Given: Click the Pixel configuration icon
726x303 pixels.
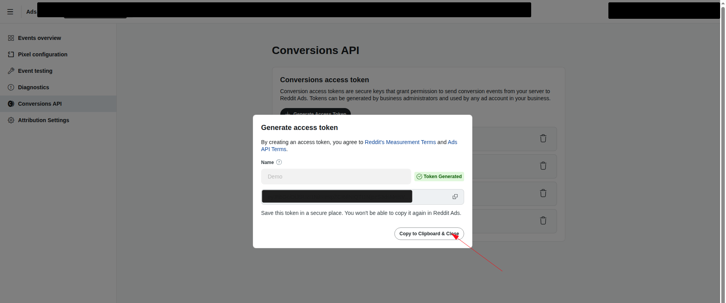Looking at the screenshot, I should tap(11, 54).
